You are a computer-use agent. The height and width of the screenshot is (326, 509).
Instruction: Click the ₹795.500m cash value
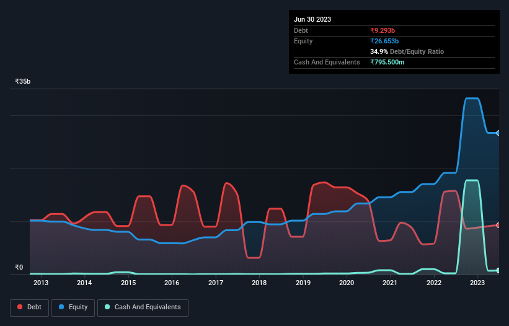(x=387, y=62)
